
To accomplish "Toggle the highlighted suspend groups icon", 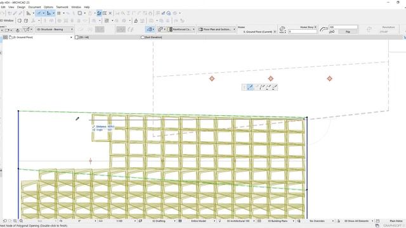I will pos(99,13).
